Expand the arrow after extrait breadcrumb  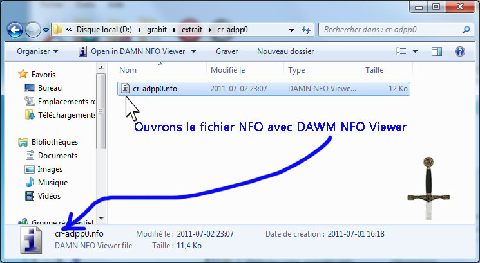tap(210, 30)
